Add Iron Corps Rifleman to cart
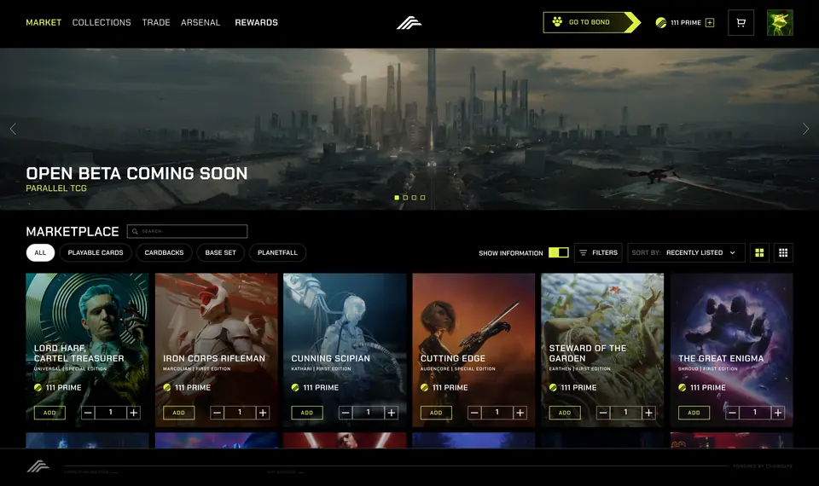The height and width of the screenshot is (486, 819). point(178,413)
